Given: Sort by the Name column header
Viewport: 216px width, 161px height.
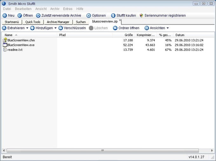Looking at the screenshot, I should [x=30, y=35].
